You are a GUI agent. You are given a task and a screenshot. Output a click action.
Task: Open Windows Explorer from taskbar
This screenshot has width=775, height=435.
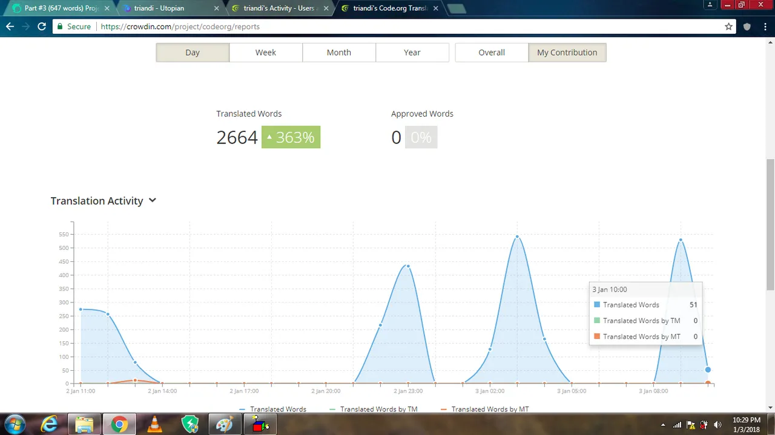tap(84, 424)
